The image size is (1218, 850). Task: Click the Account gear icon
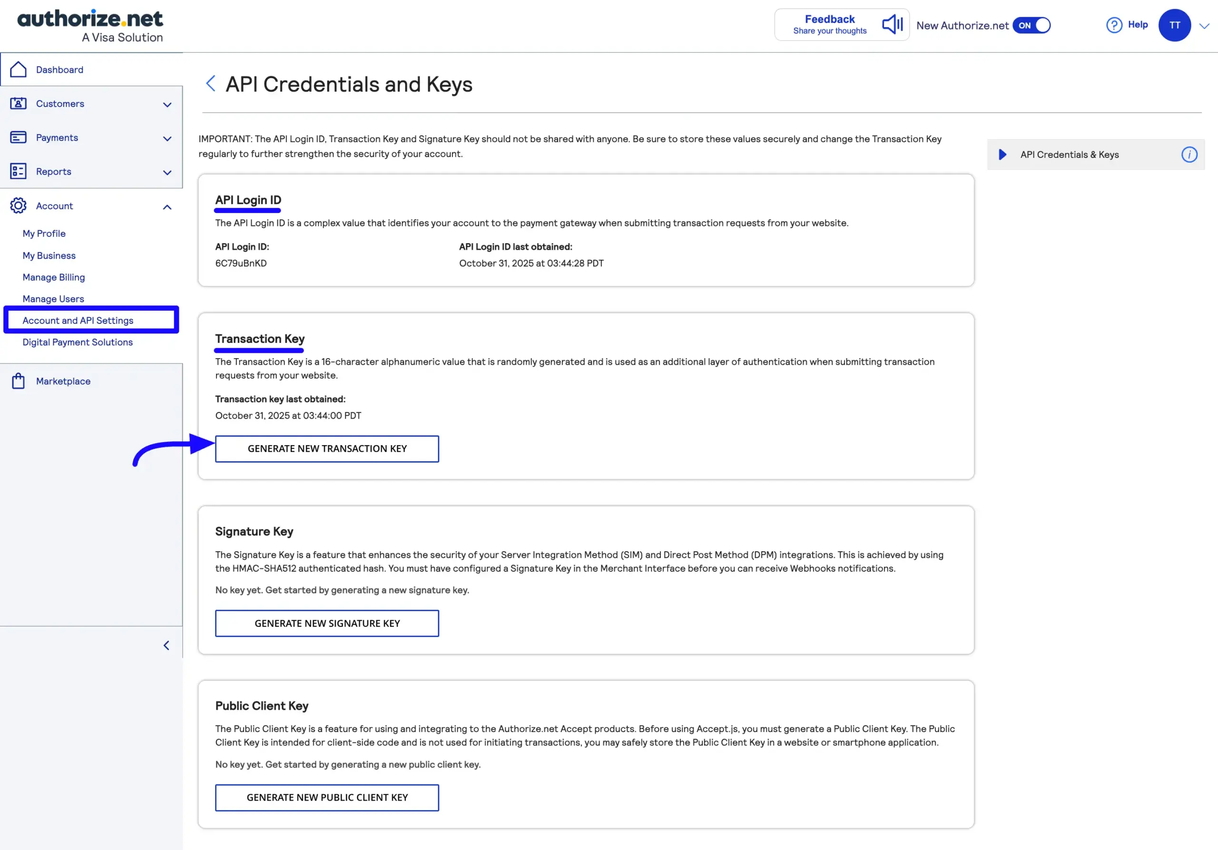(19, 206)
